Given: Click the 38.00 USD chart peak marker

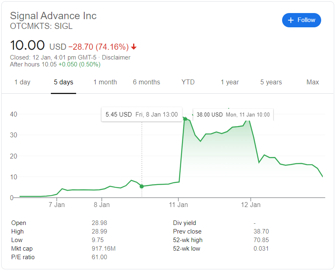Looking at the screenshot, I should [185, 119].
